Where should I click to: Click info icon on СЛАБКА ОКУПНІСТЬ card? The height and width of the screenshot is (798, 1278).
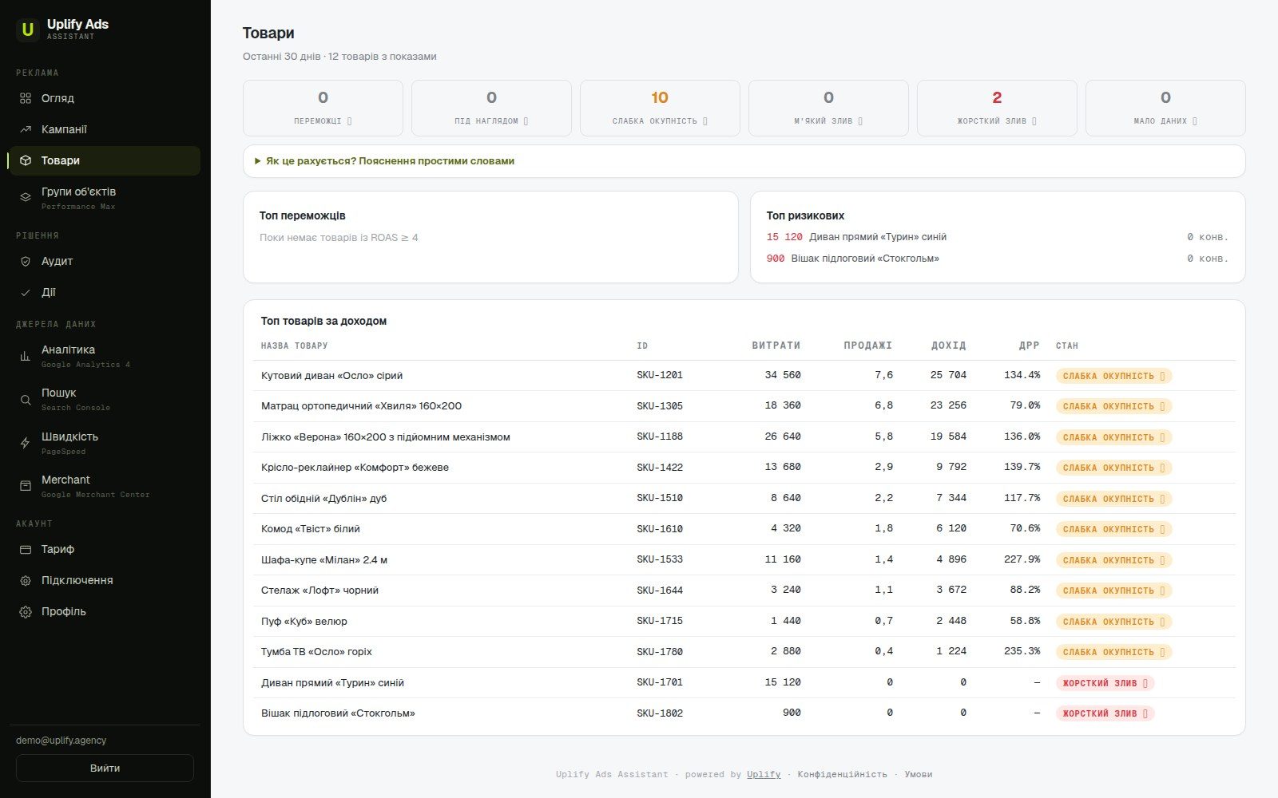(705, 121)
